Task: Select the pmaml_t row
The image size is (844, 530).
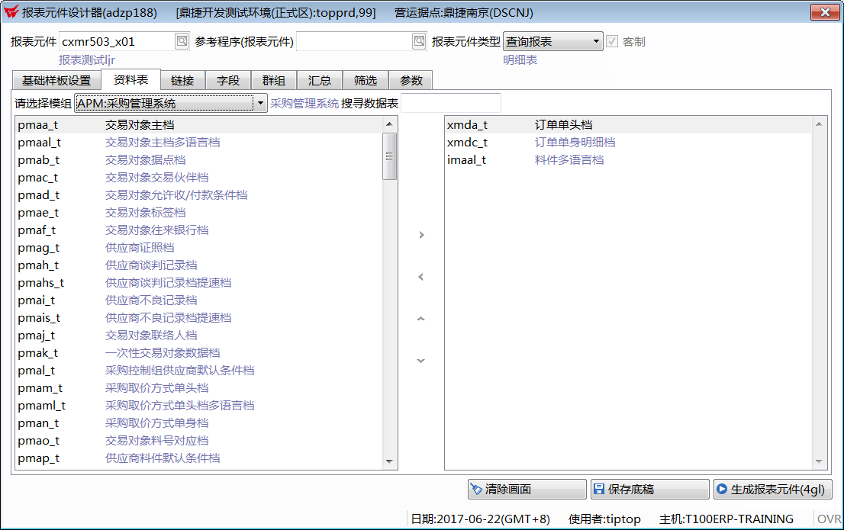Action: tap(199, 406)
